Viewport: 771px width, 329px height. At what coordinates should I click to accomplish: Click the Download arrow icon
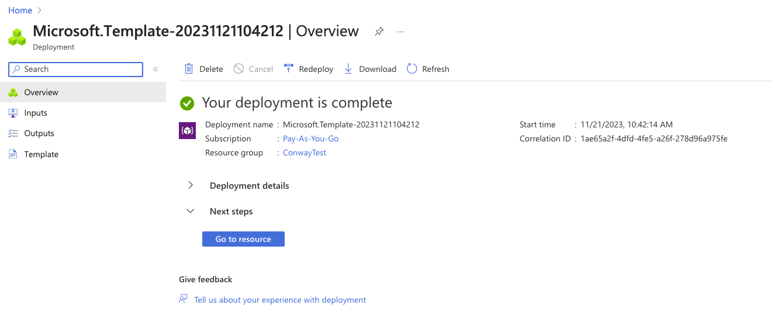click(348, 69)
